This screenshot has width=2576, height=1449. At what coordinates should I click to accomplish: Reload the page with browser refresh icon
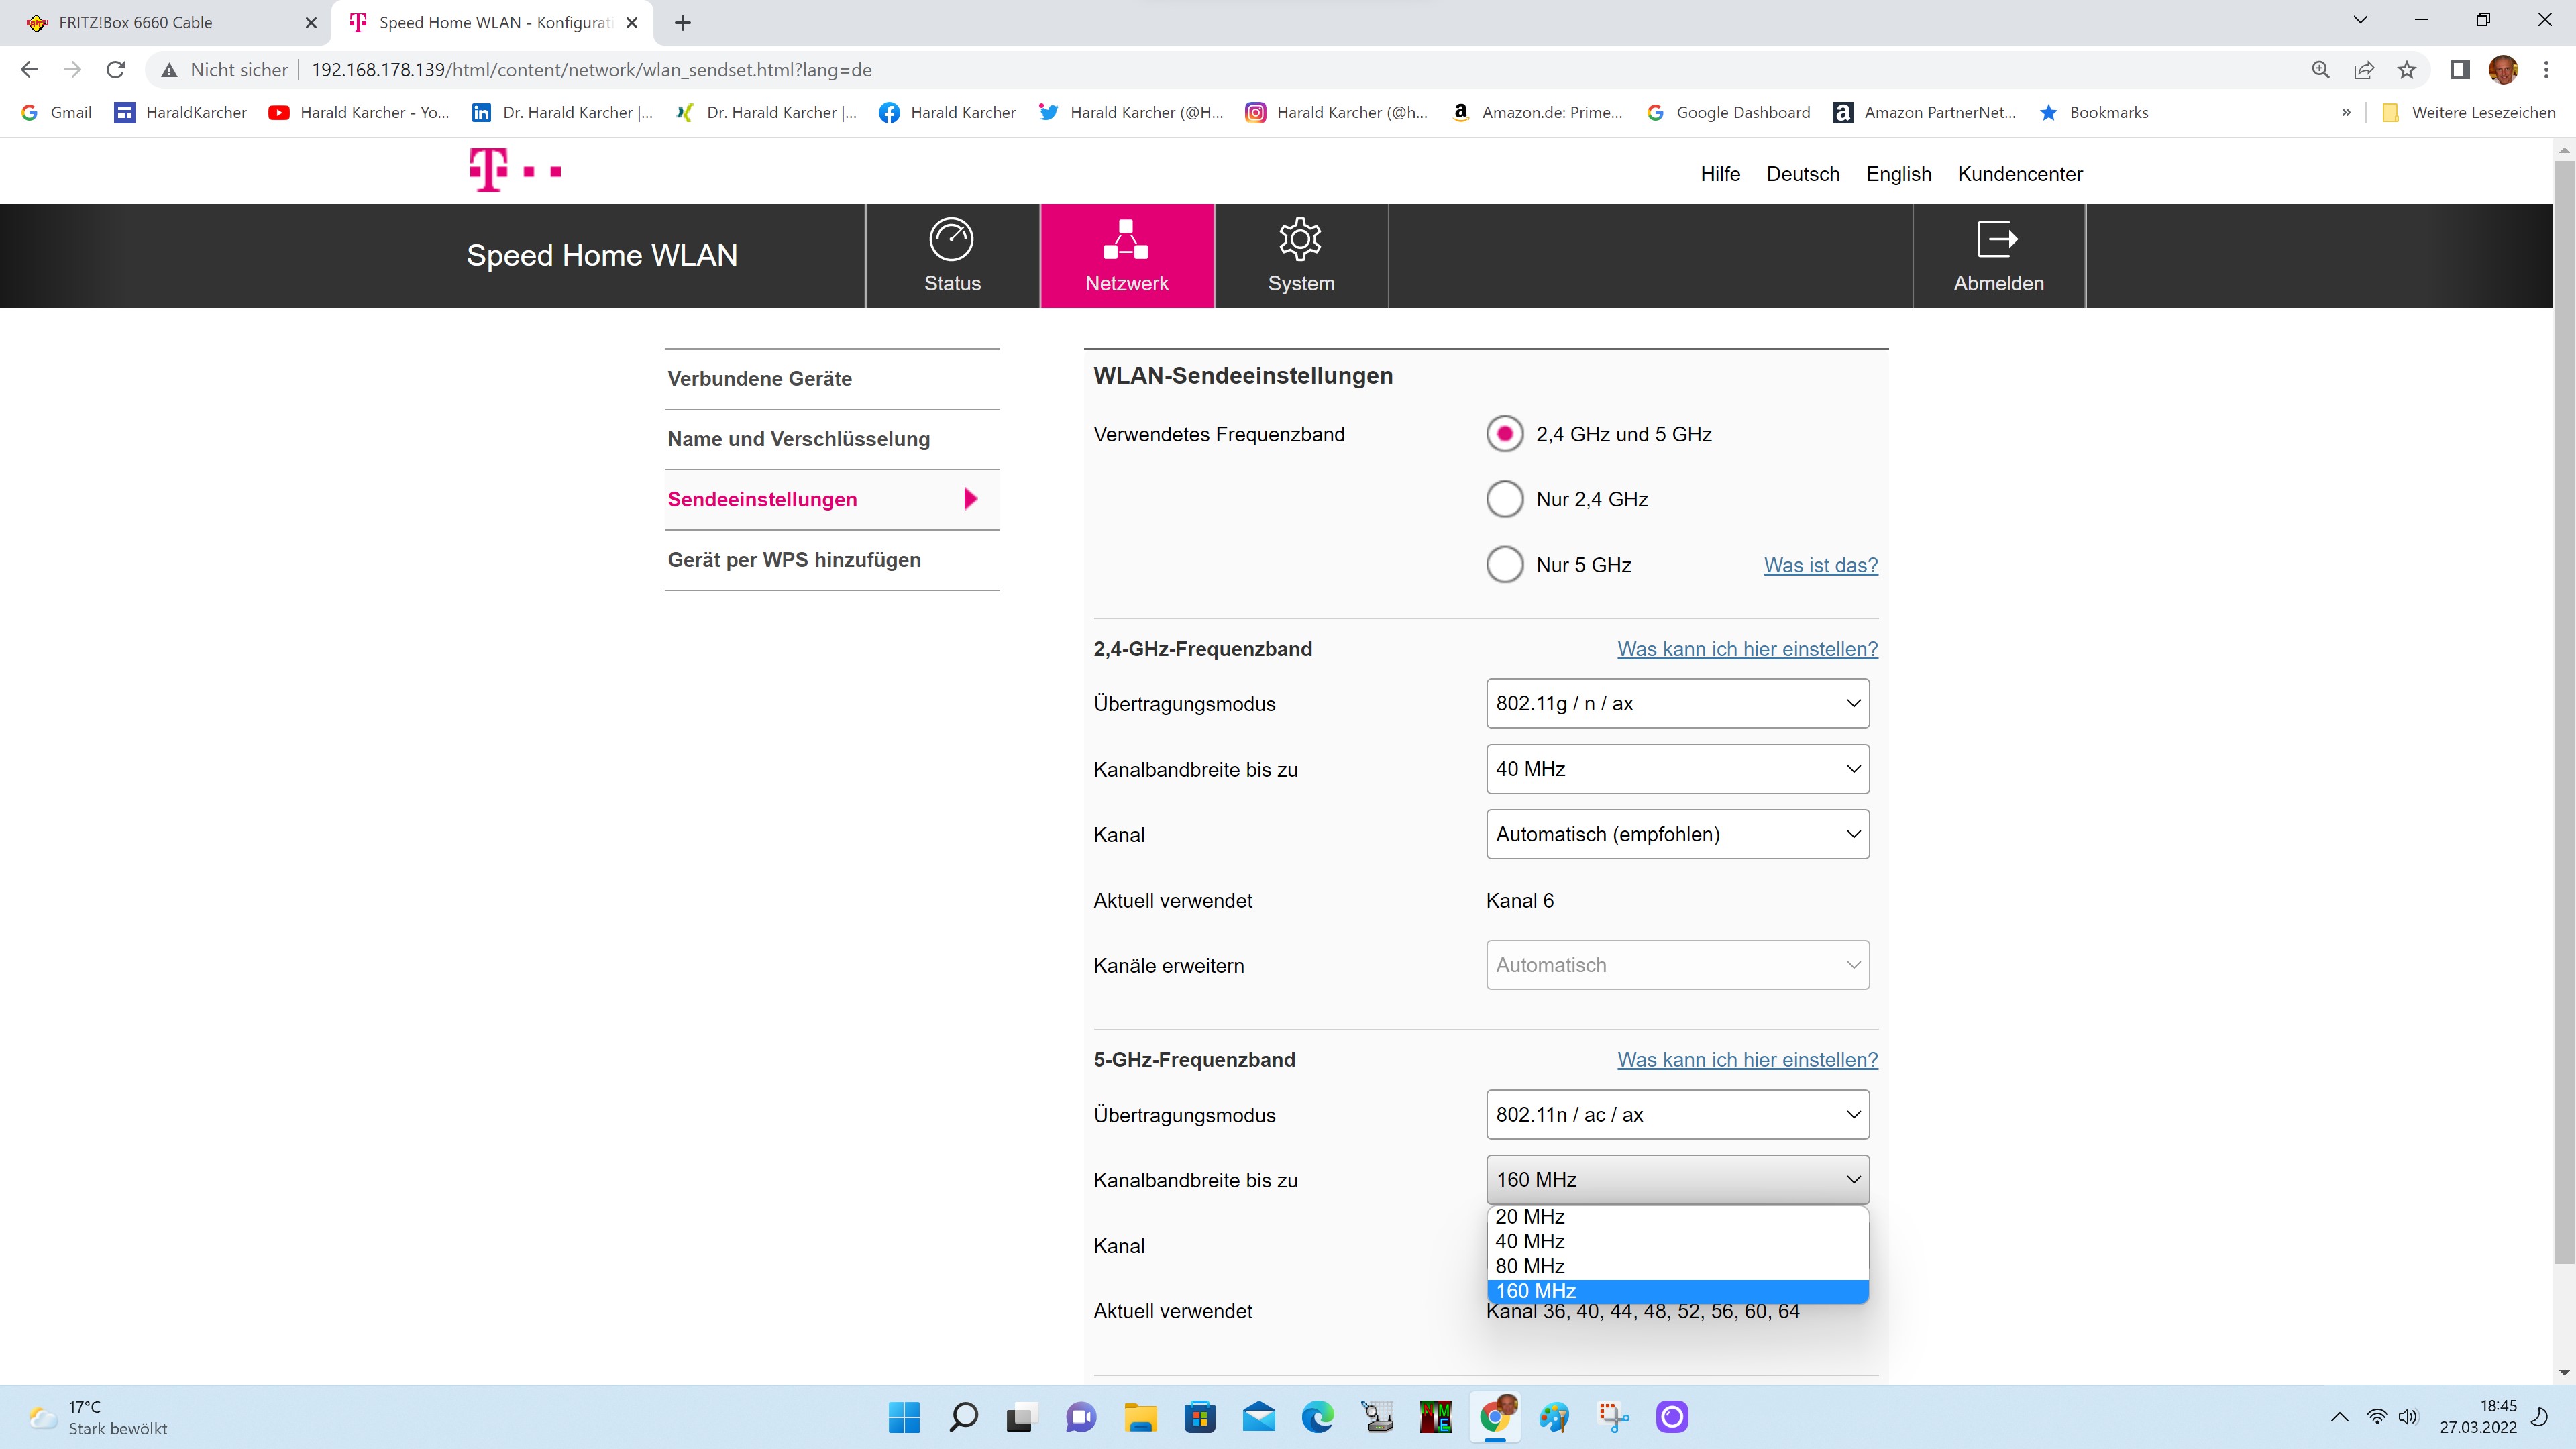(116, 70)
